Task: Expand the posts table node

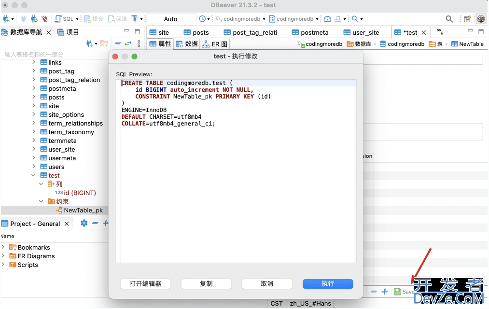Action: tap(33, 97)
